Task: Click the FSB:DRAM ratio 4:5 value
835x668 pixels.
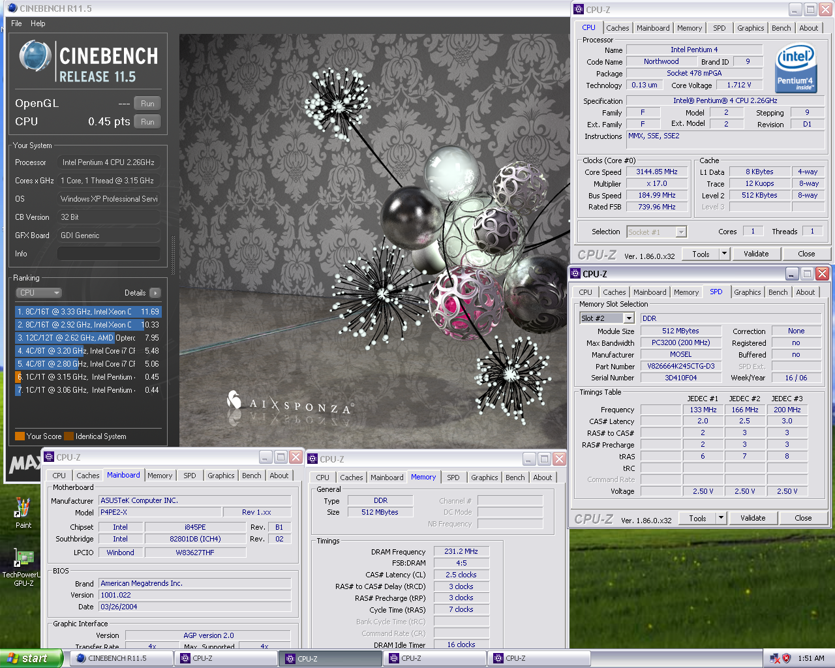Action: (x=461, y=564)
